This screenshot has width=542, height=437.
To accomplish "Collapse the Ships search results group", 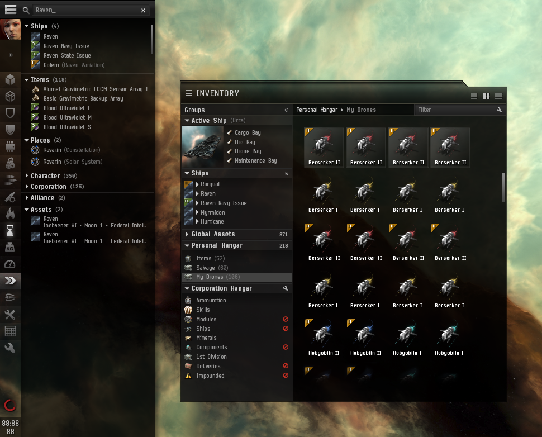I will pos(27,26).
